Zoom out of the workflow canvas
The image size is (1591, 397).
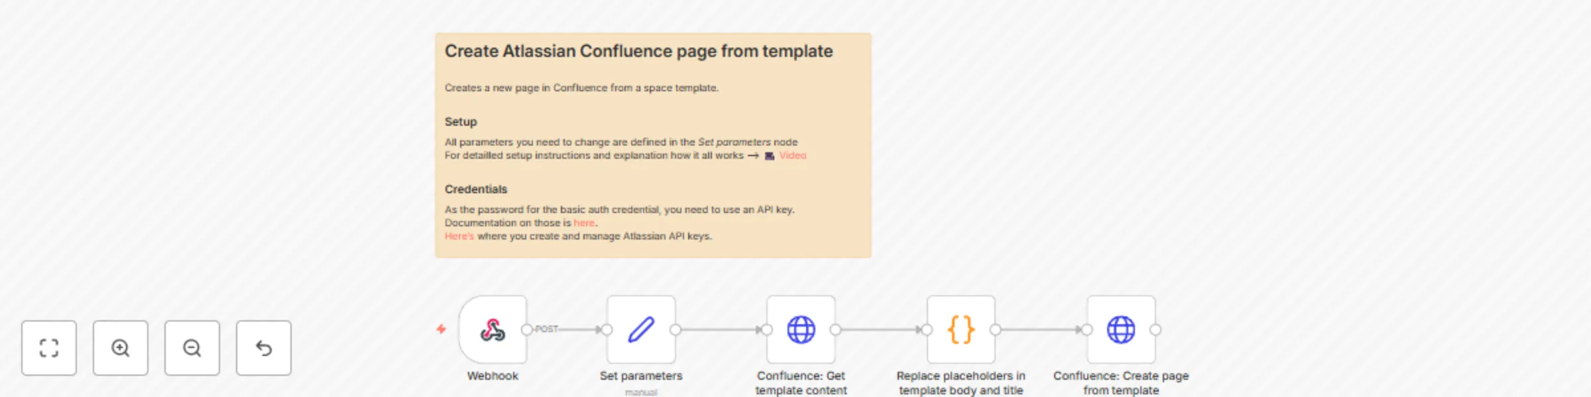tap(192, 348)
